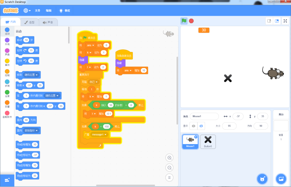
Task: Switch to large stage layout
Action: click(277, 21)
